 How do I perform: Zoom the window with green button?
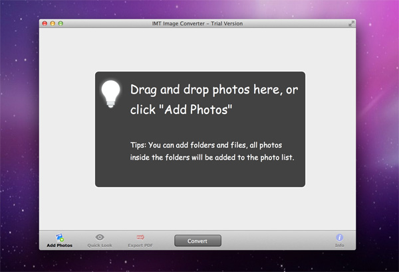(61, 23)
